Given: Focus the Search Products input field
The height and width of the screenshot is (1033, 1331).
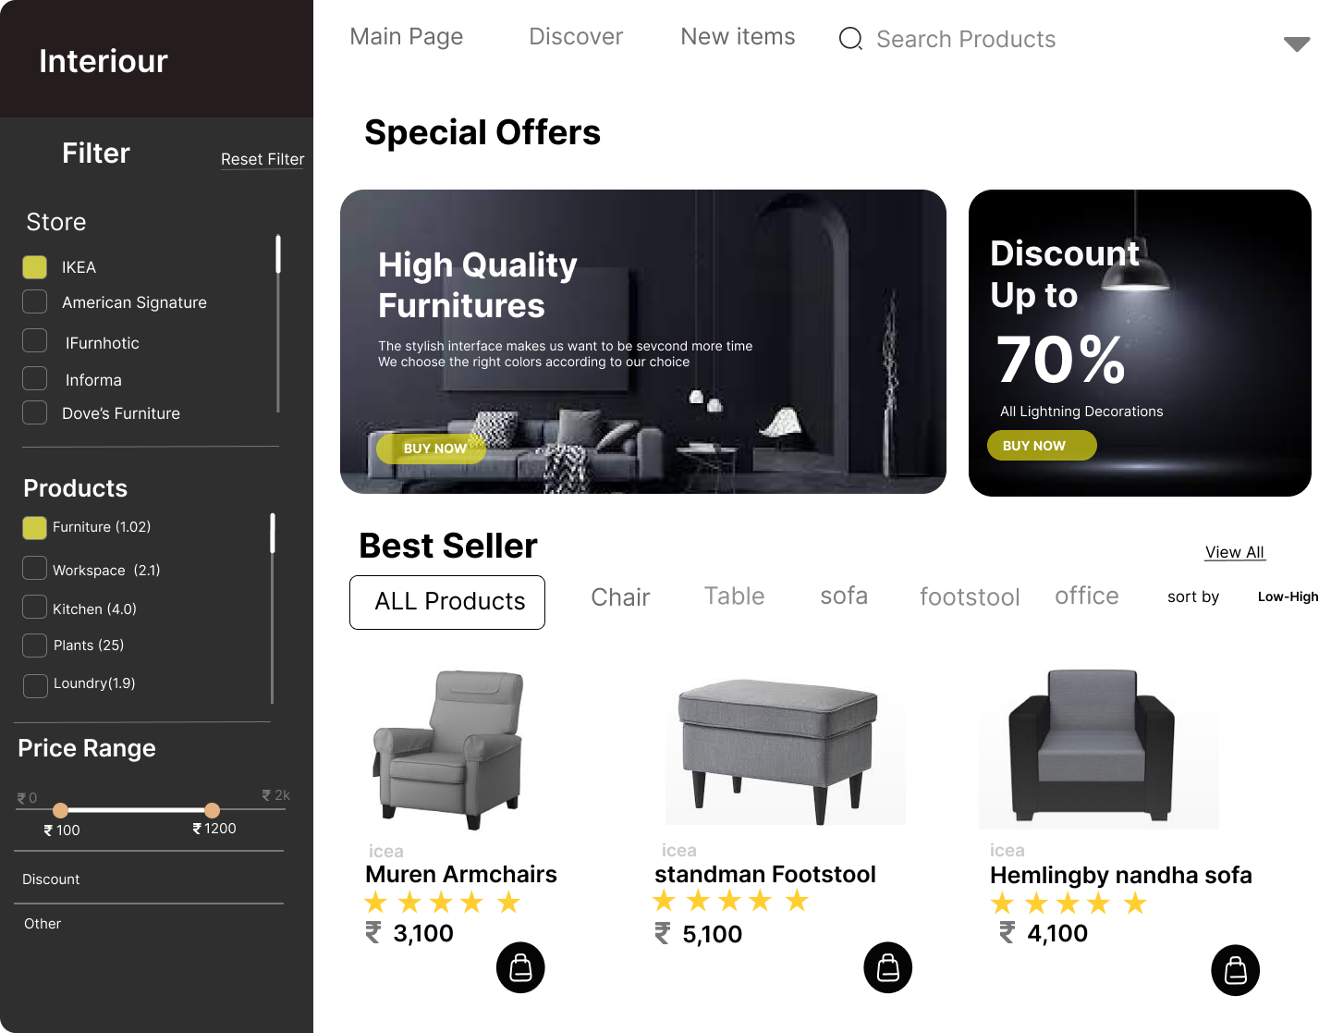Looking at the screenshot, I should coord(965,39).
